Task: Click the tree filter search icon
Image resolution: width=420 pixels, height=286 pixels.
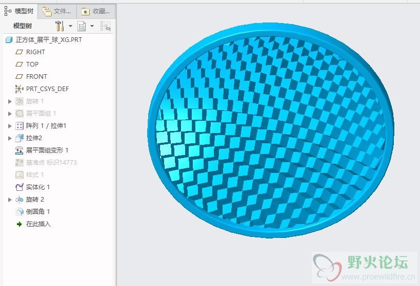Action: coord(105,26)
